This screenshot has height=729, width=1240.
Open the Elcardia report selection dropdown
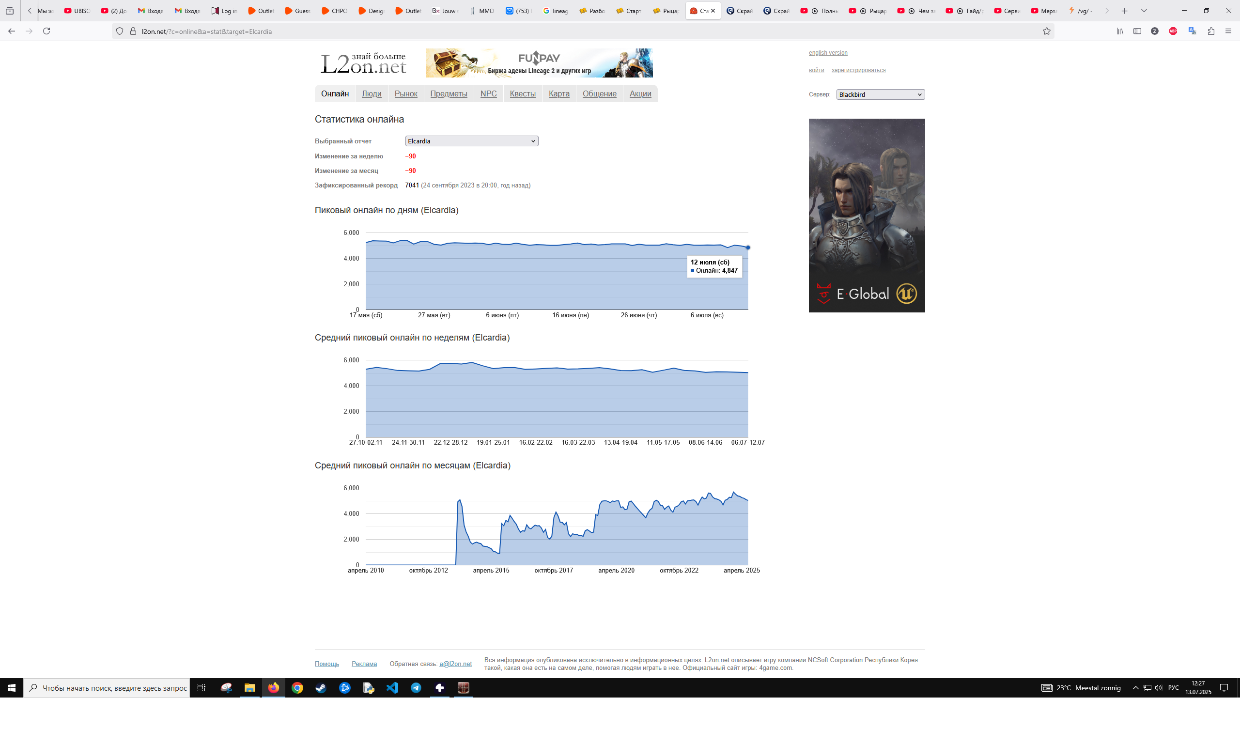(471, 141)
